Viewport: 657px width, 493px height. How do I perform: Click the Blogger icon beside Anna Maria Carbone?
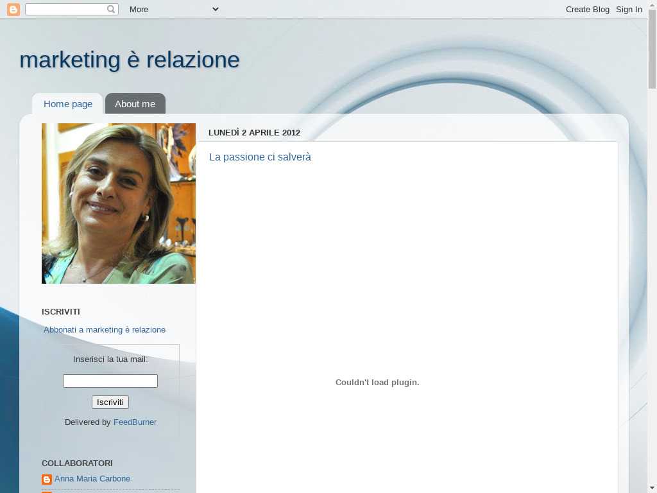click(x=47, y=479)
